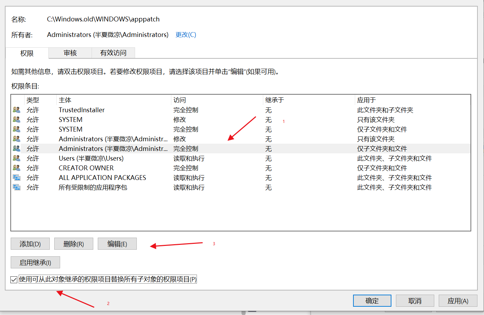
Task: Enable inheritance via 启用继承(I) button
Action: point(35,262)
